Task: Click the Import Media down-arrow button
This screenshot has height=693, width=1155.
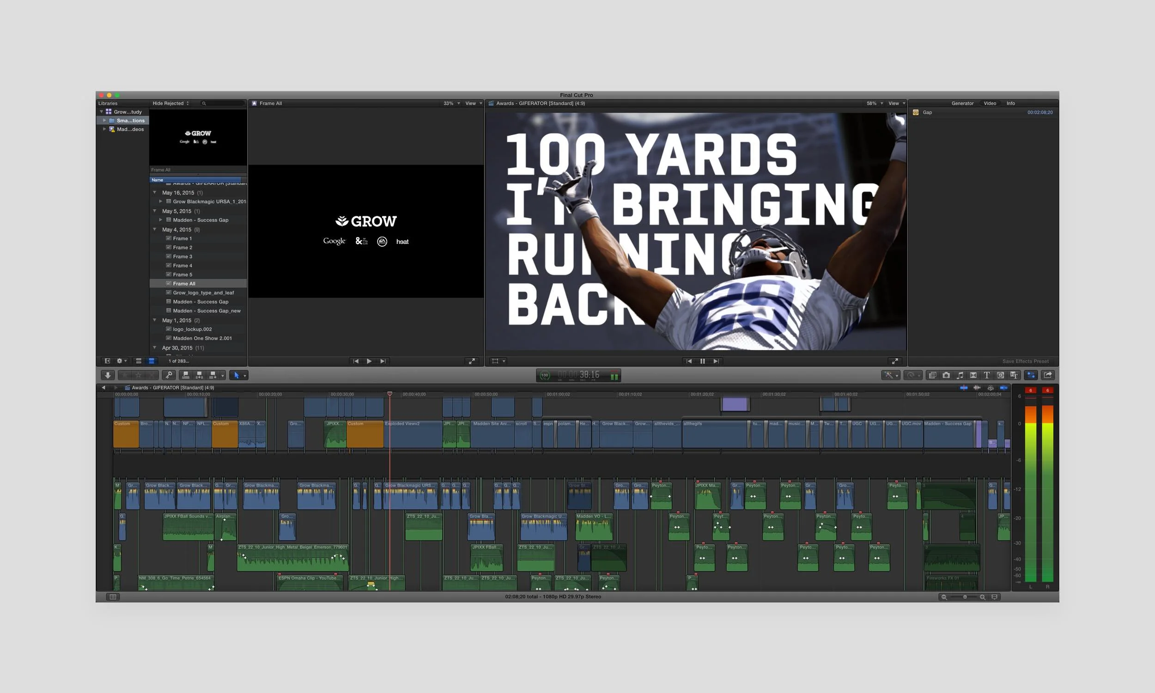Action: (108, 375)
